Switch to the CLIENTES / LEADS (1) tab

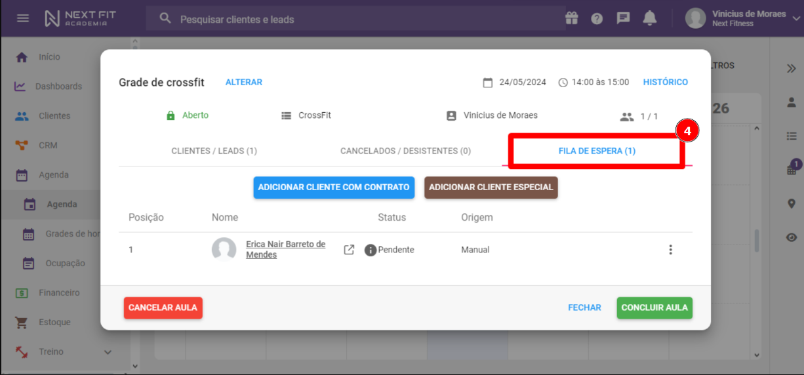[x=214, y=151]
